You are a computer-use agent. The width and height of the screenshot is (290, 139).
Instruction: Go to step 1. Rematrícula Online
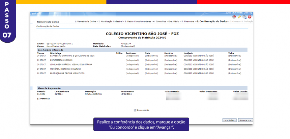[x=85, y=21]
